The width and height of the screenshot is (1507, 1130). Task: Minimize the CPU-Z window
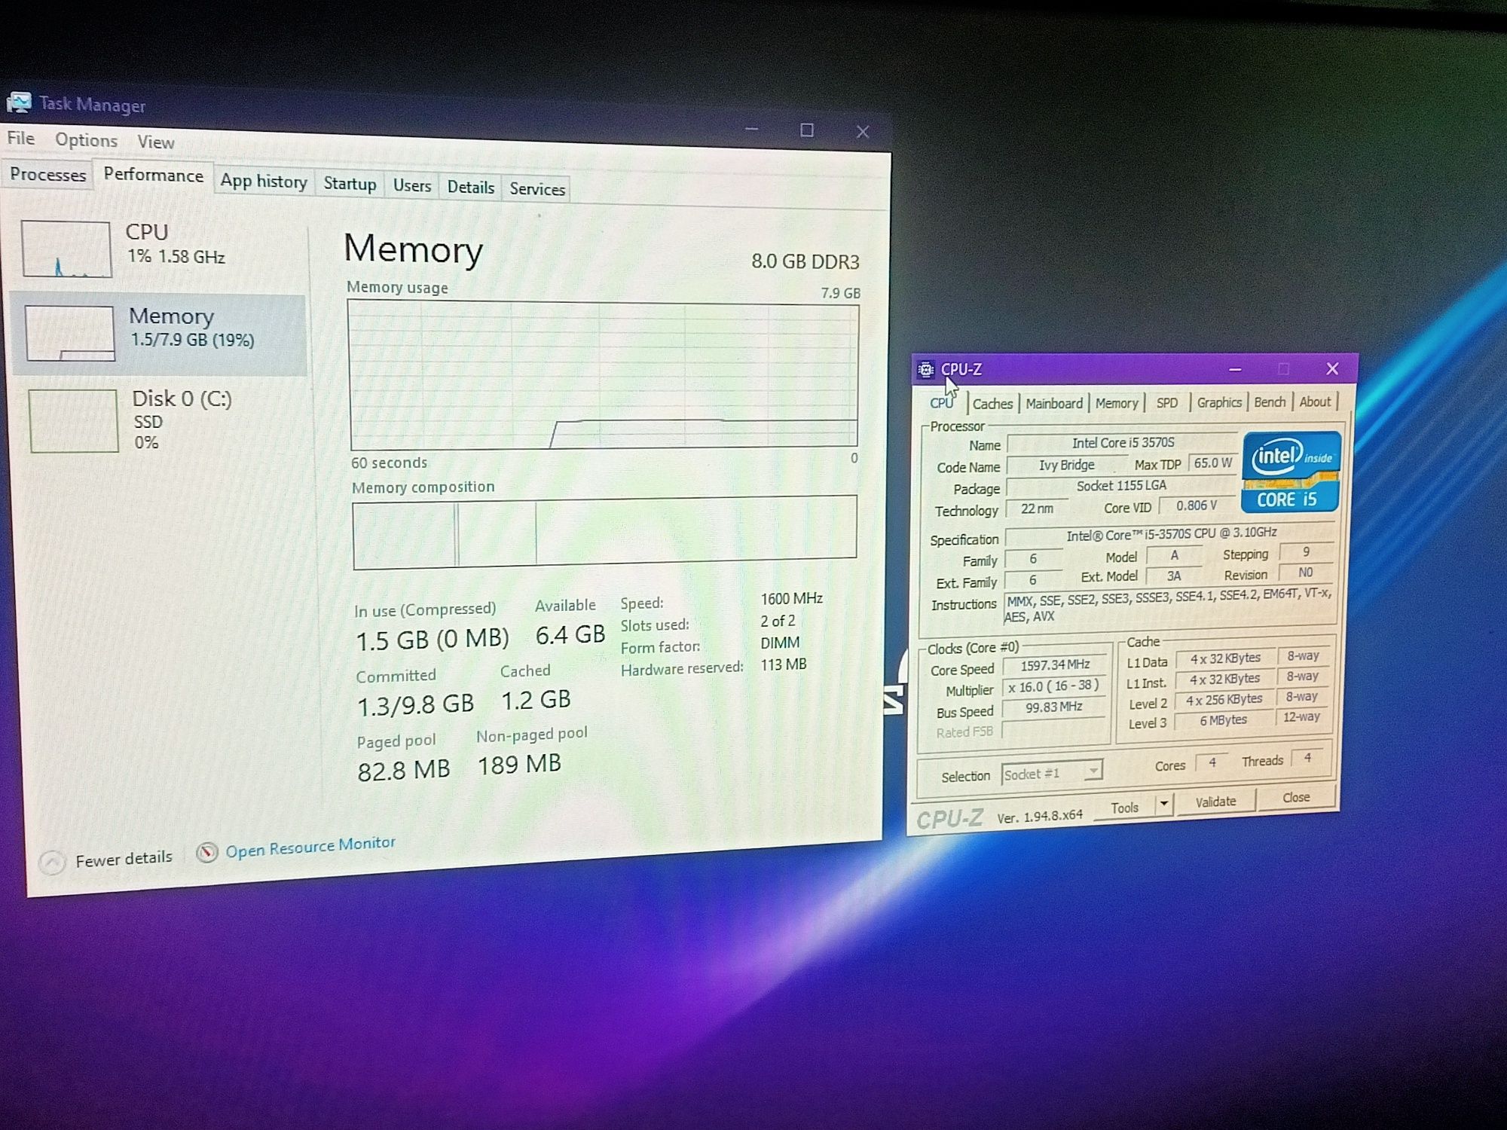click(1235, 369)
